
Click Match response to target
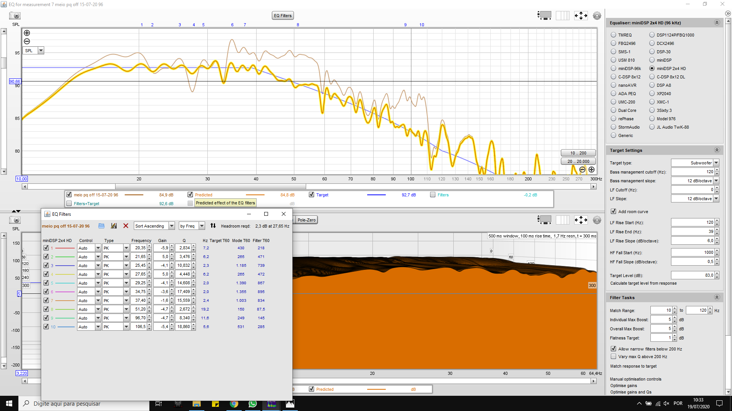pos(633,366)
